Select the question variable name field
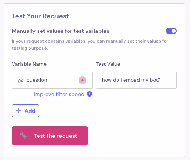 coord(52,80)
